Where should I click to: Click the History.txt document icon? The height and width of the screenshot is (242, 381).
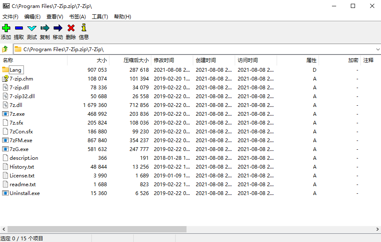click(5, 167)
